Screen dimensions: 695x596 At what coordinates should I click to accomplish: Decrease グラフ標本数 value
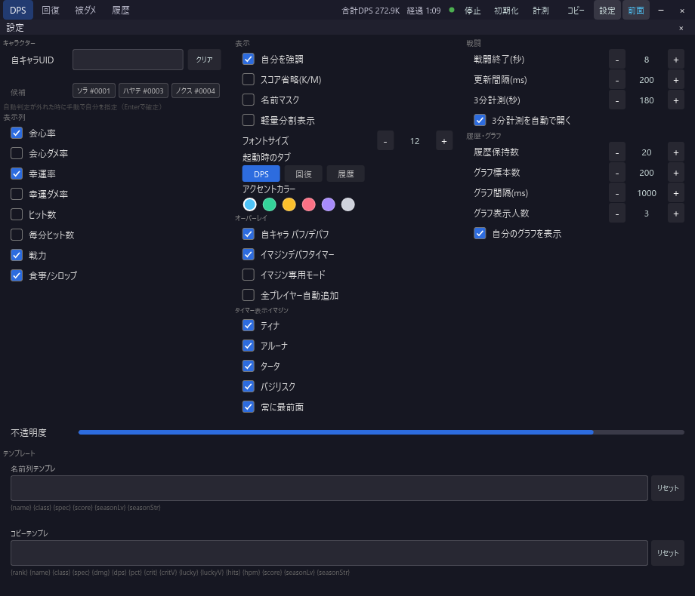click(617, 173)
